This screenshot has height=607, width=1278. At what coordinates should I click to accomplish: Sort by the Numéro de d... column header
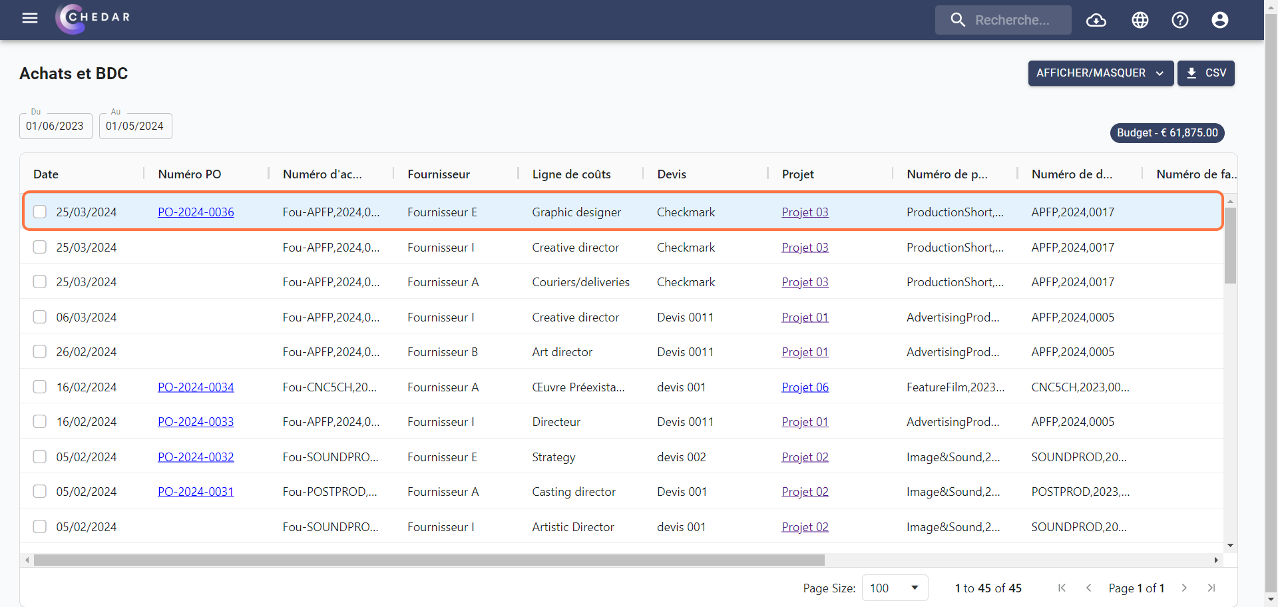[x=1072, y=174]
